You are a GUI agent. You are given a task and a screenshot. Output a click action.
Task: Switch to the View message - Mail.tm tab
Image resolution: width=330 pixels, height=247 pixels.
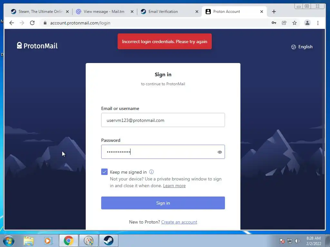click(x=105, y=12)
